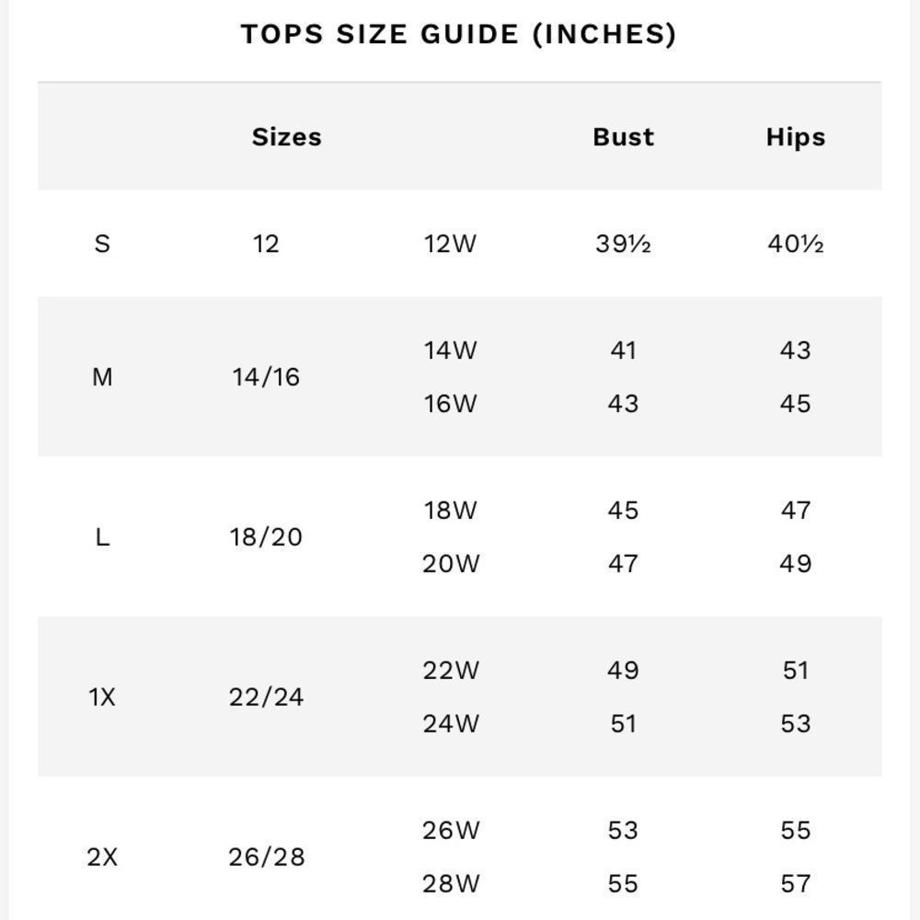The image size is (920, 920).
Task: Click the L size label
Action: 102,537
